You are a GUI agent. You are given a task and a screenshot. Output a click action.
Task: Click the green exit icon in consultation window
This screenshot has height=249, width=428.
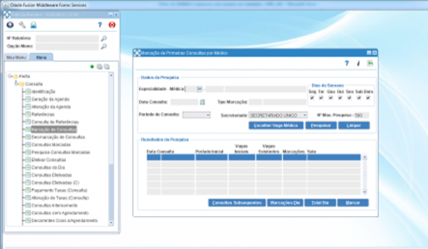[x=370, y=63]
